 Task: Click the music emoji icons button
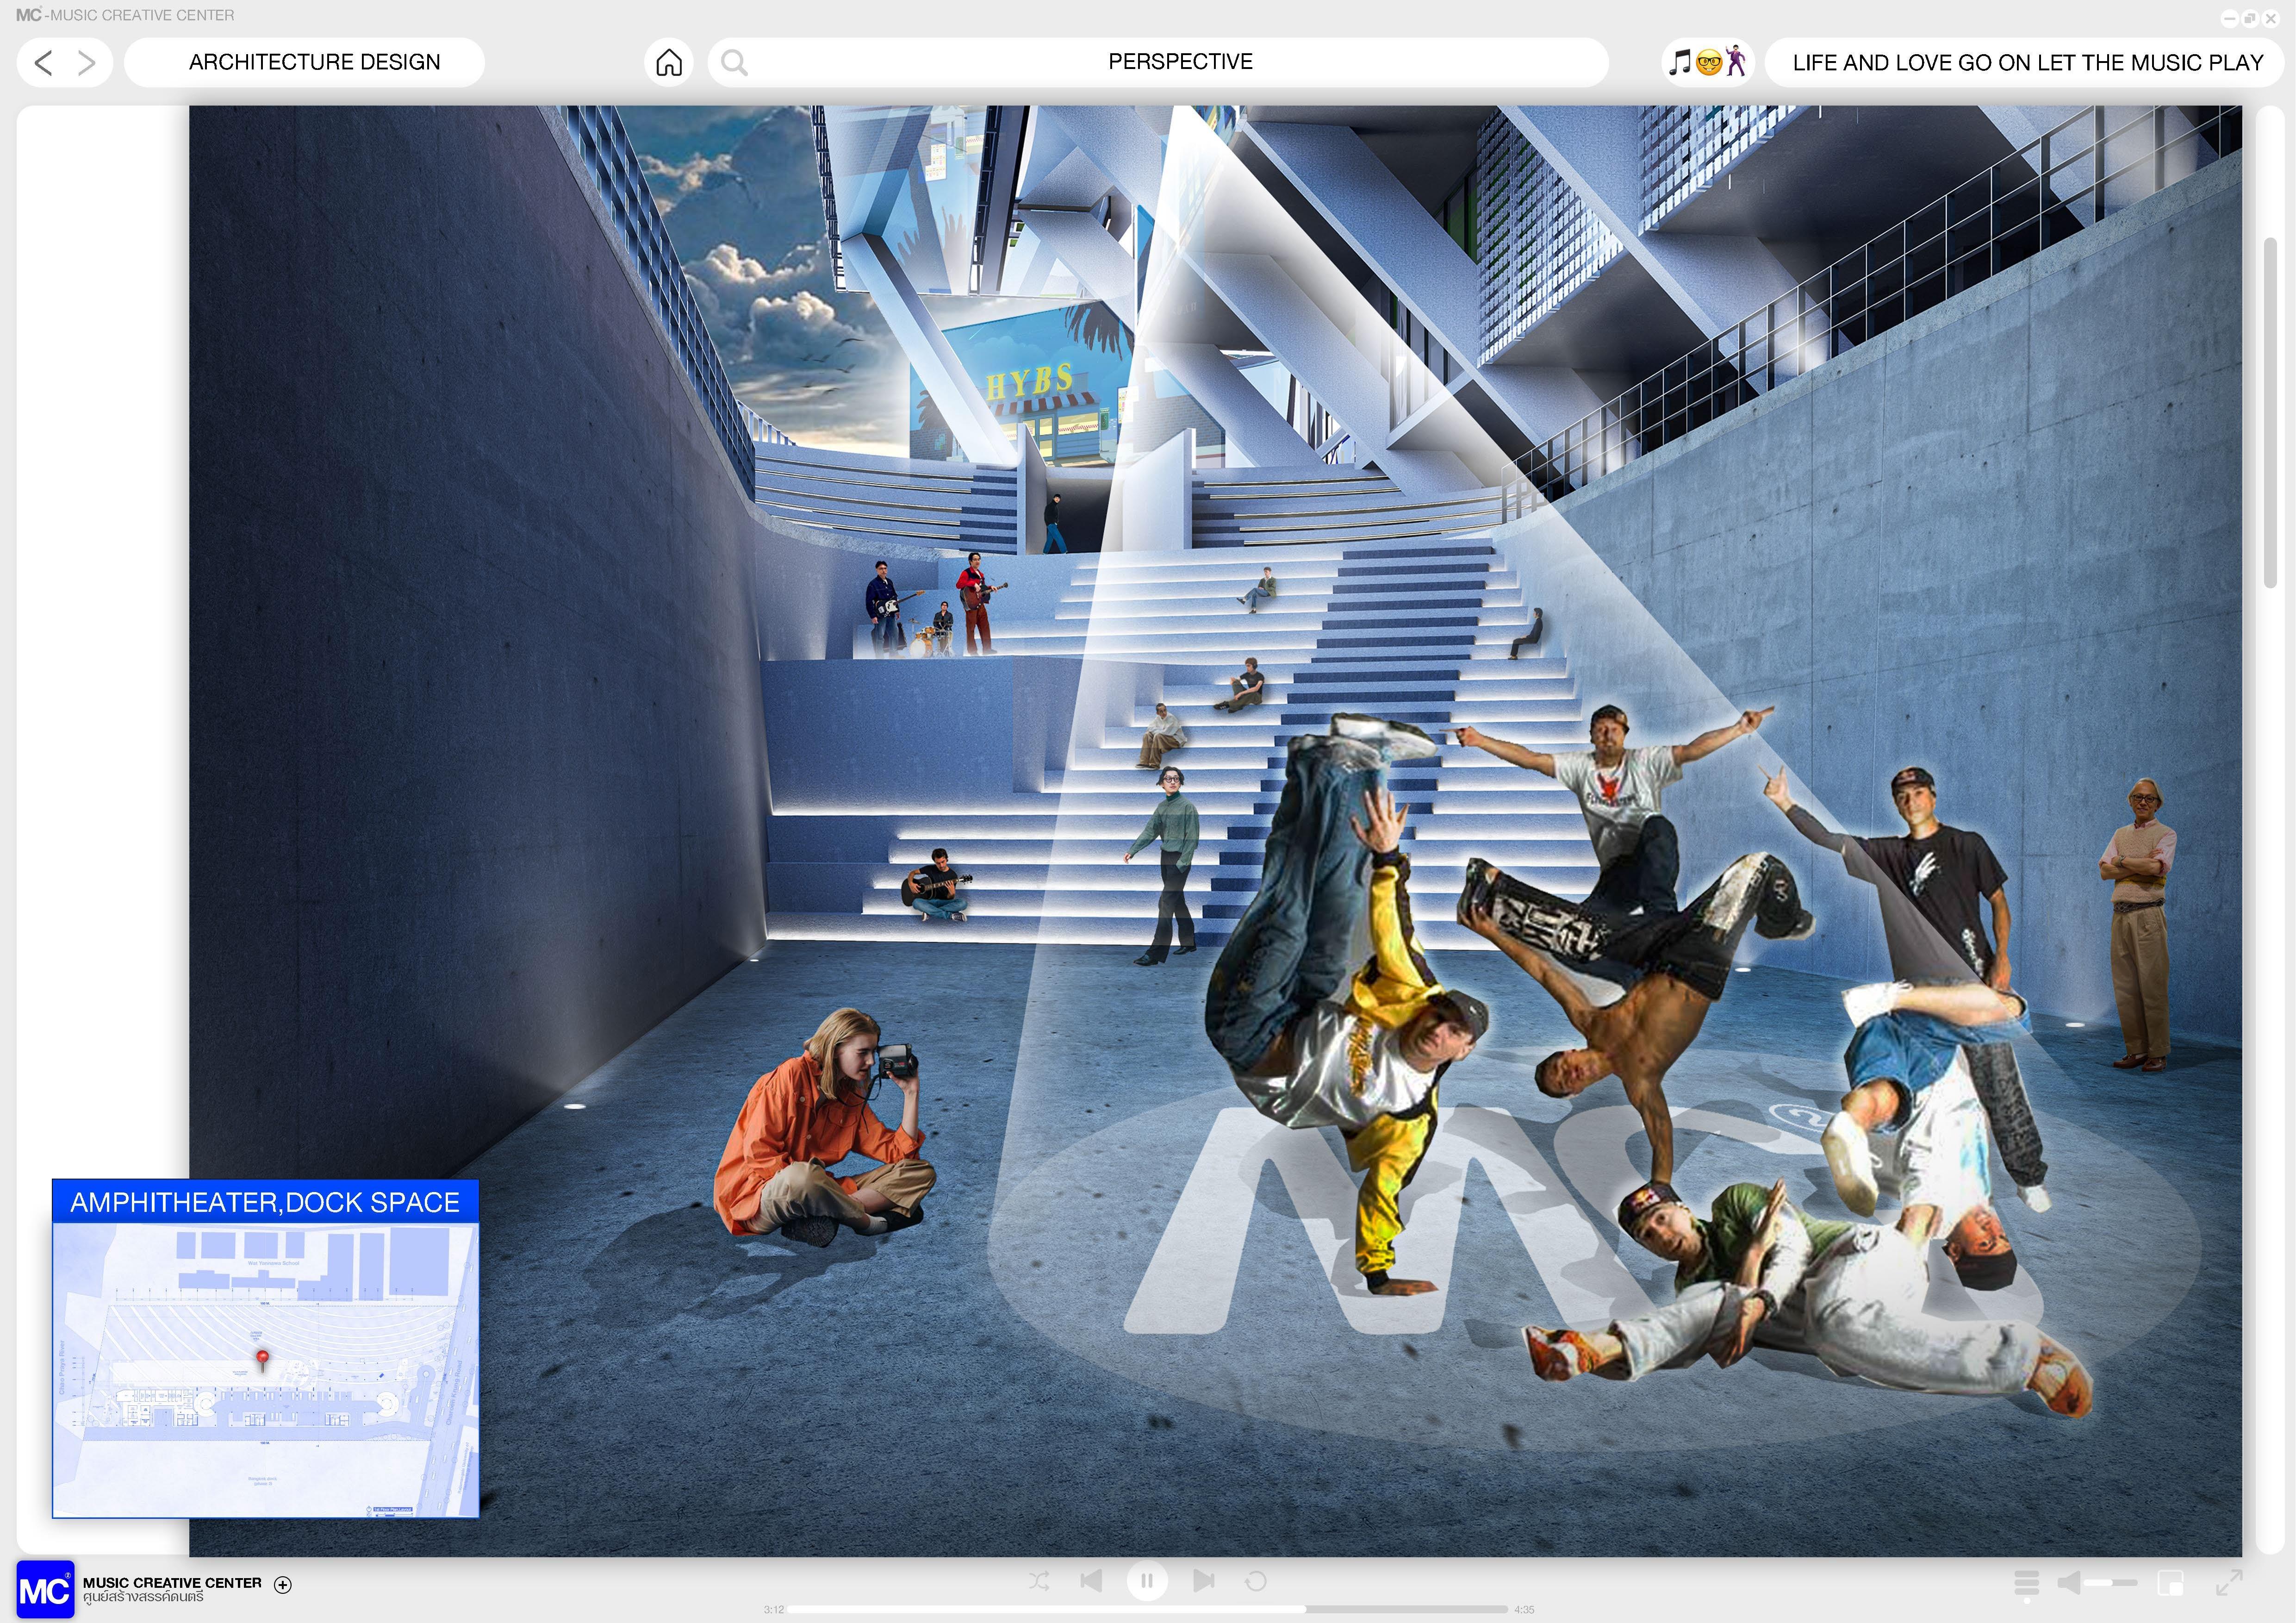(x=1708, y=63)
